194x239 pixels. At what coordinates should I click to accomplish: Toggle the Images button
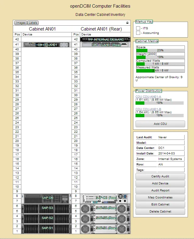[21, 23]
